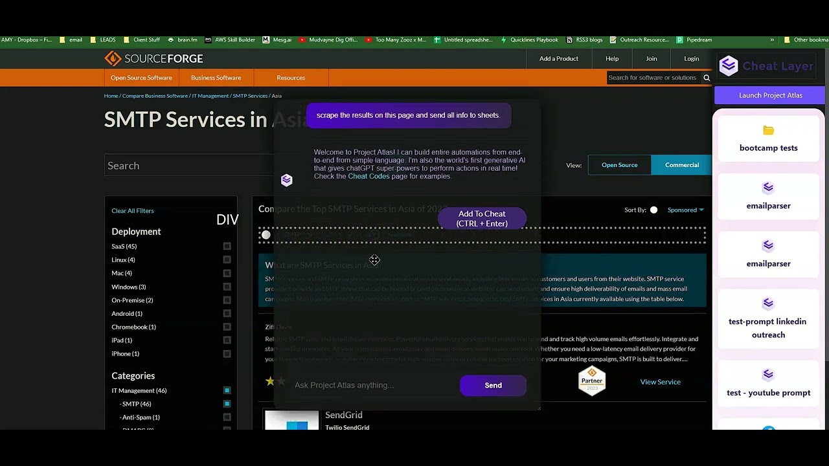The height and width of the screenshot is (466, 829).
Task: Click the Ask Project Atlas anything input
Action: (x=372, y=385)
